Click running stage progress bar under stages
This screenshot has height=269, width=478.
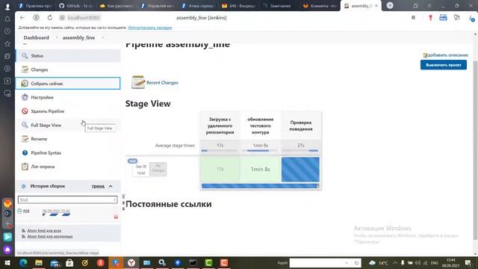[x=261, y=186]
